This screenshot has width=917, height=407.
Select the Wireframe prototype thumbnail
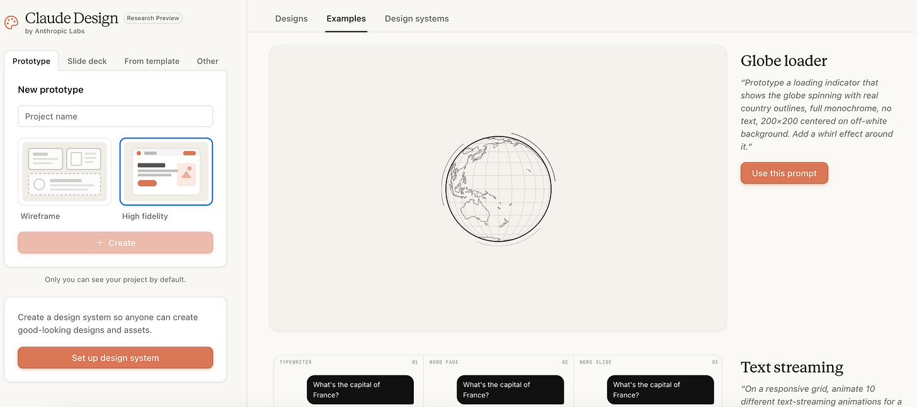65,172
